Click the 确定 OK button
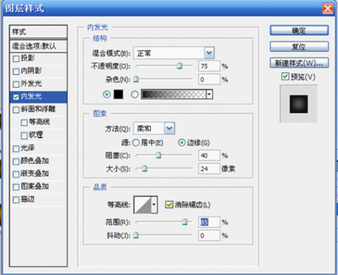Screen dimensions: 338x275 click(x=299, y=30)
